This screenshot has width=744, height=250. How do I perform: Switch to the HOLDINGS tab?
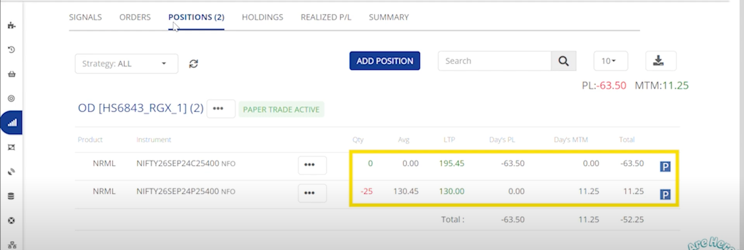[x=262, y=17]
